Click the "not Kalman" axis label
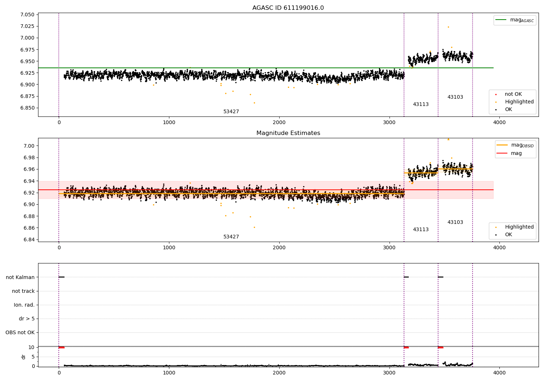 pyautogui.click(x=20, y=278)
